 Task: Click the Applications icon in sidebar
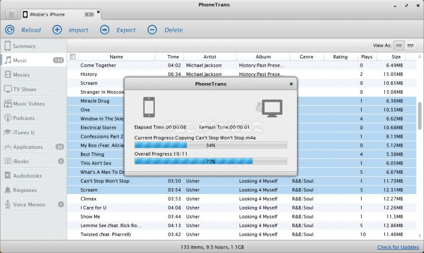coord(8,147)
